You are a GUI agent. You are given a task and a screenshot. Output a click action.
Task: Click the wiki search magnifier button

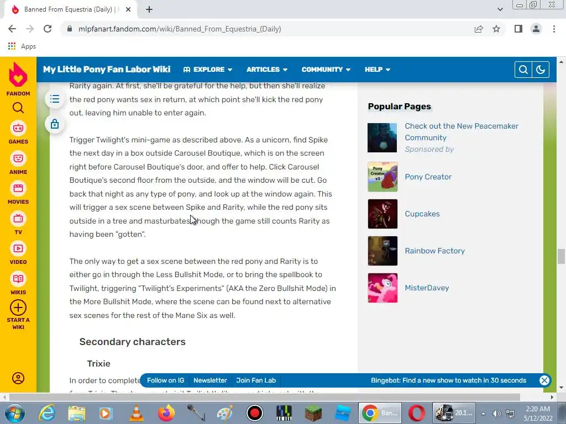(523, 70)
